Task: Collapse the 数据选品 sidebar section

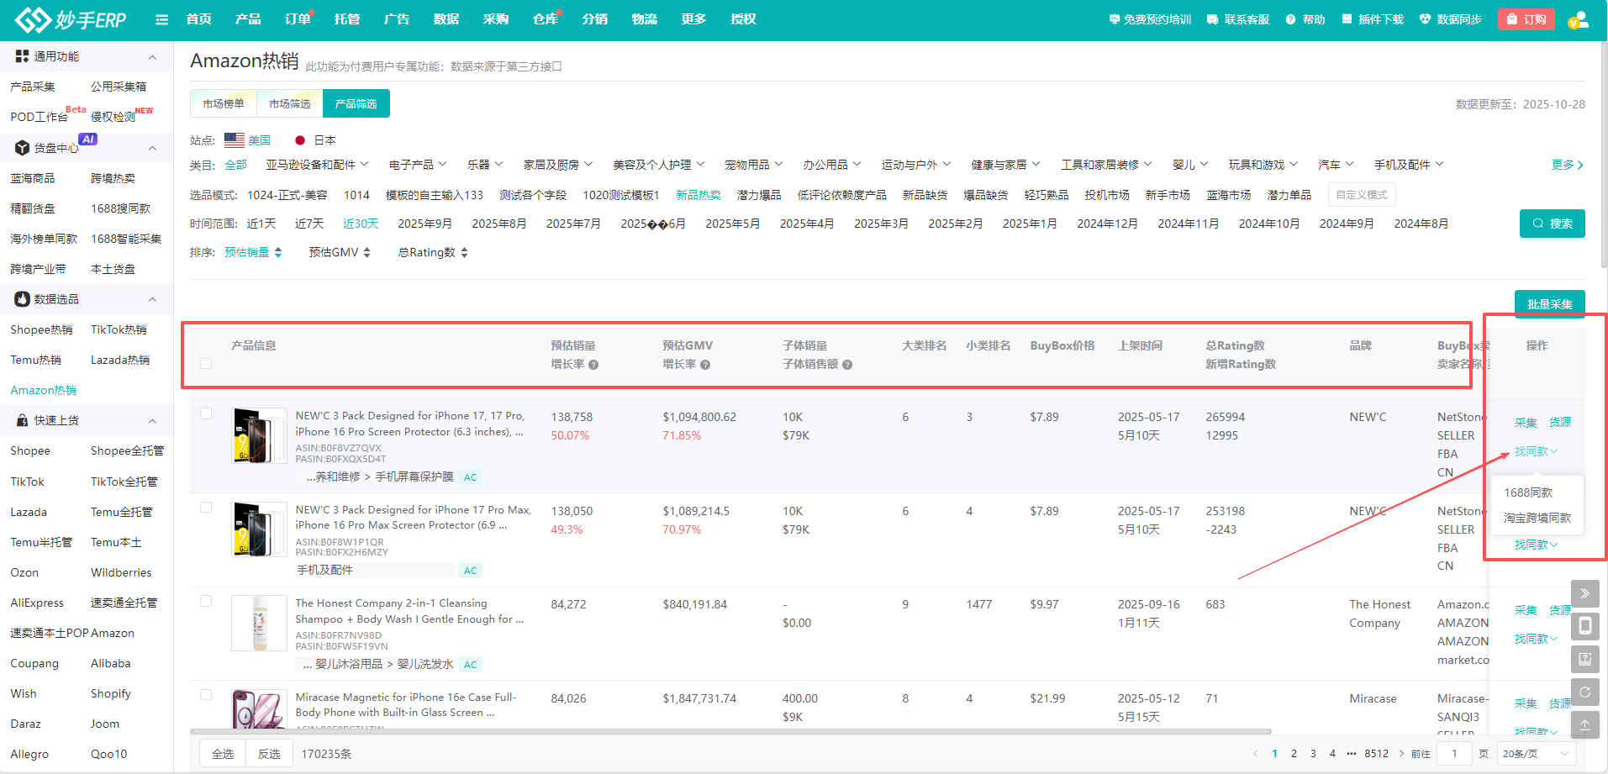Action: tap(152, 299)
